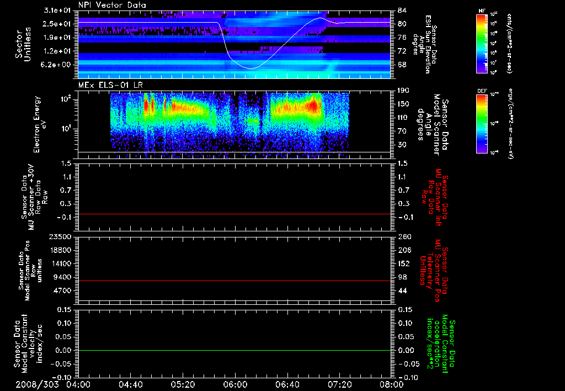Click the 'NF' colorbar heading
565x391 pixels.
pos(482,11)
